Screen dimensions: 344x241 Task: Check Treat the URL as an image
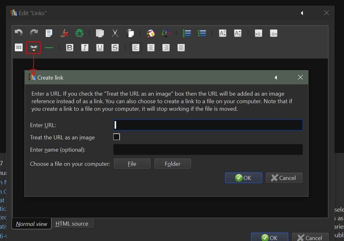[x=116, y=137]
